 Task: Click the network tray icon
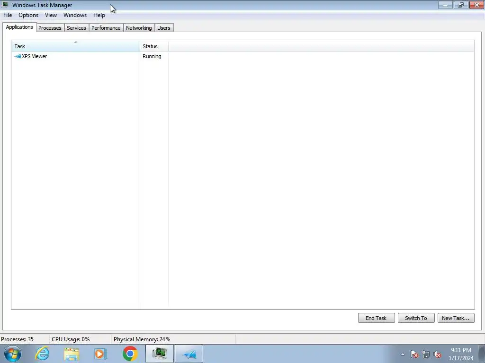(426, 354)
